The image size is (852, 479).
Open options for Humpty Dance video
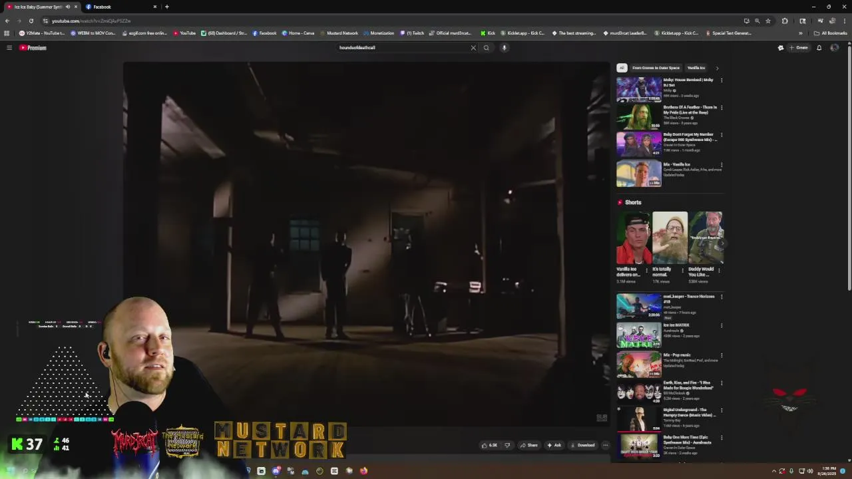tap(722, 410)
